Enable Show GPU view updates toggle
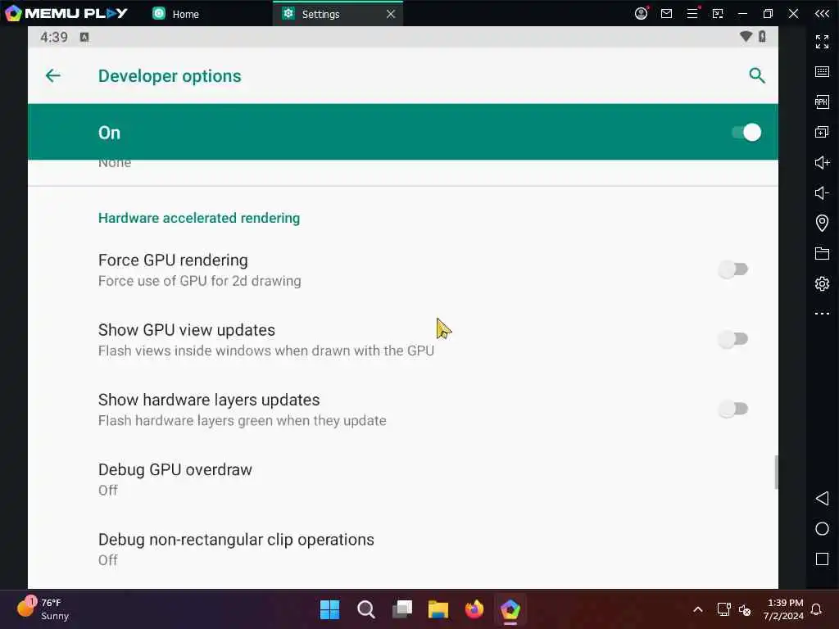 (x=732, y=339)
